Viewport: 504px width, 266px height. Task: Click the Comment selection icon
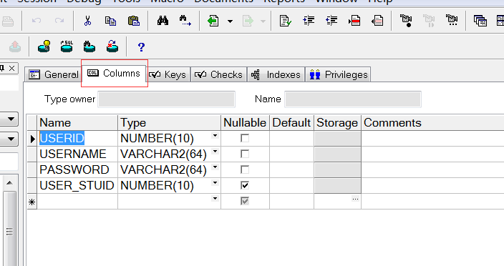click(x=354, y=21)
